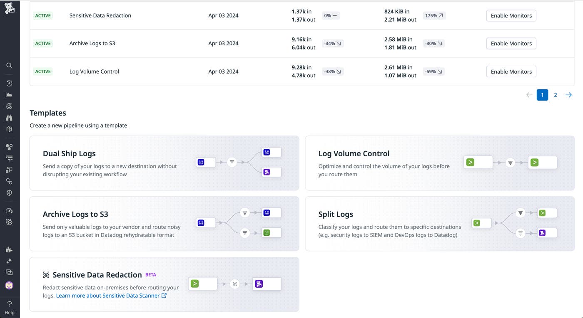Enable Monitors for Archive Logs to S3

point(511,43)
